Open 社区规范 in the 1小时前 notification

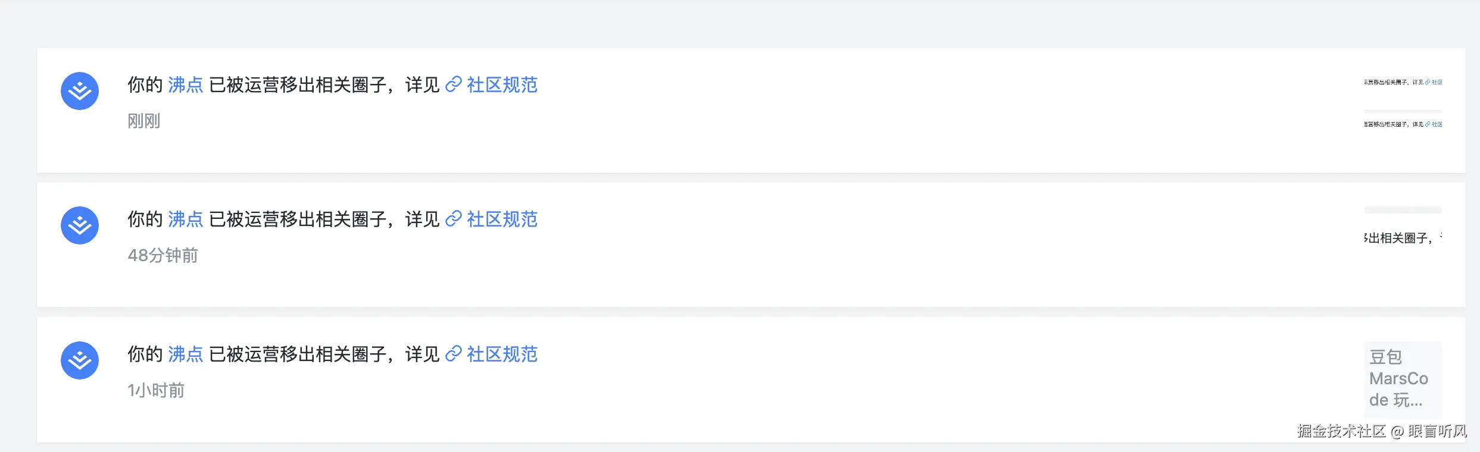coord(502,354)
